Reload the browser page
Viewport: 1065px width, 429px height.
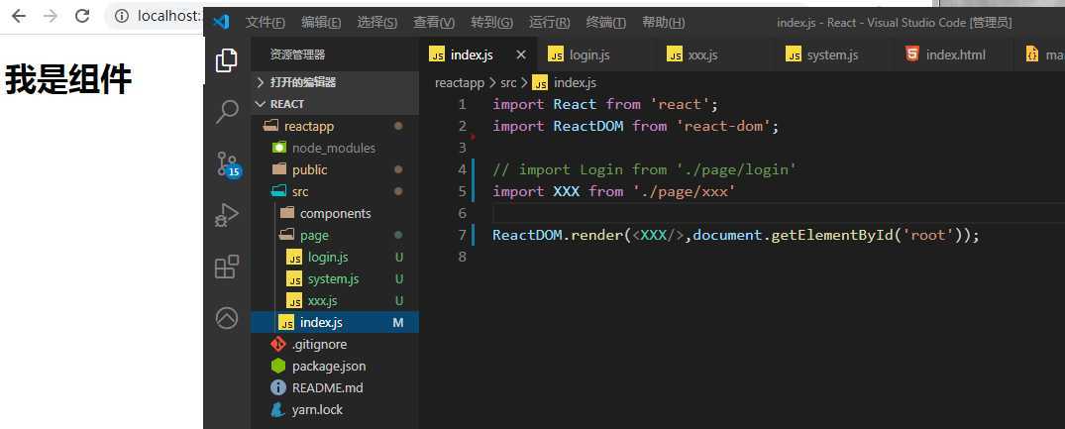(x=82, y=16)
